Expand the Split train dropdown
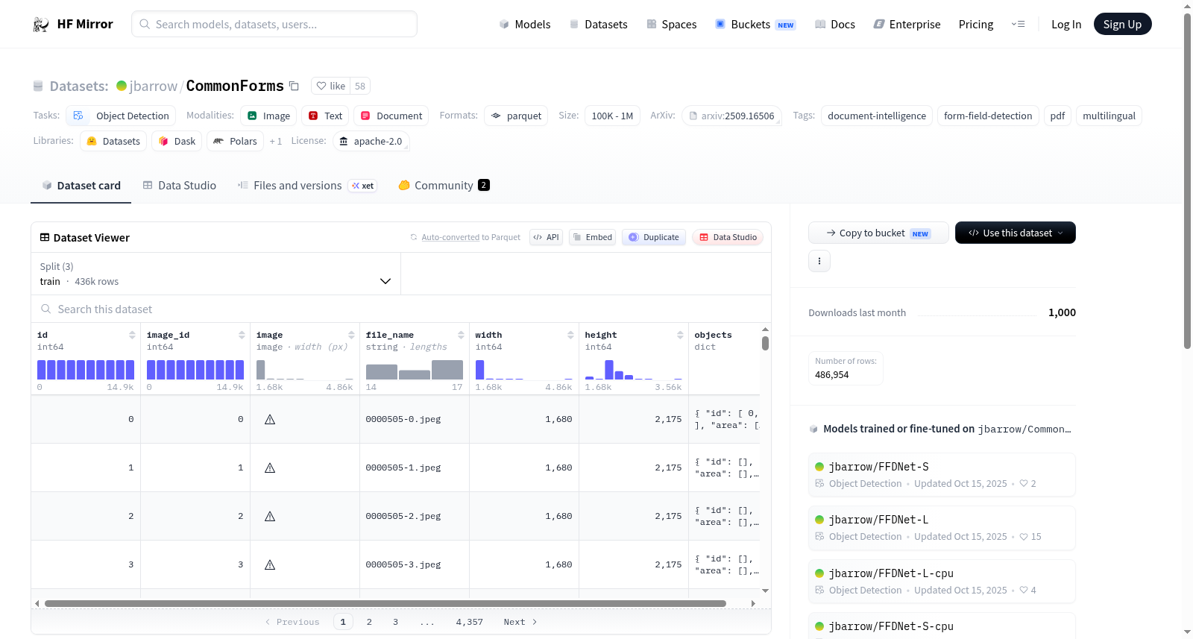Screen dimensions: 1193x639 [x=216, y=274]
